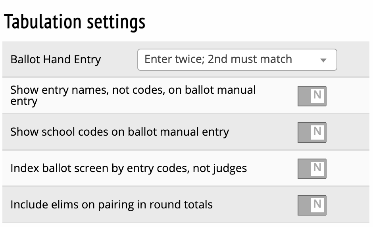373x227 pixels.
Task: Click the "Show school codes" label text
Action: (119, 132)
